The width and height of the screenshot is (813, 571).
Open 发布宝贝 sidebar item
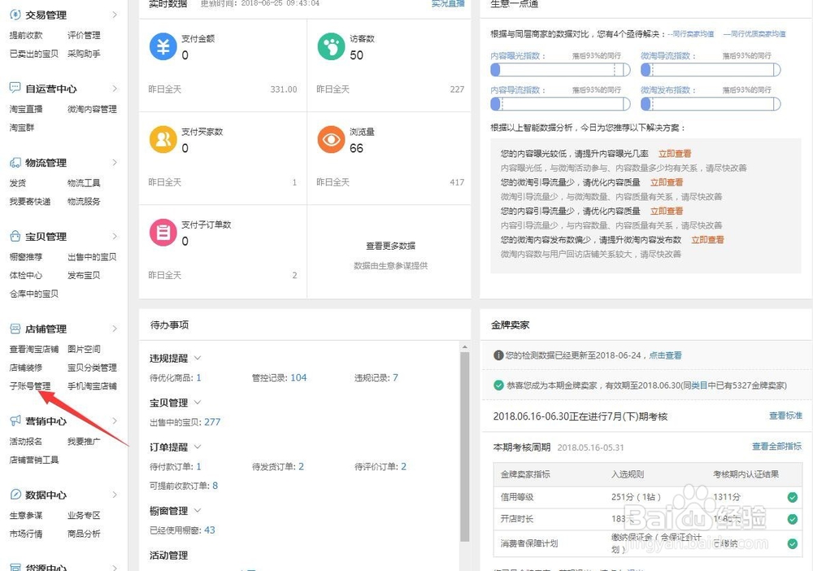(x=84, y=276)
